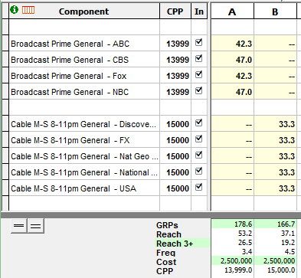
Task: Edit the 42.3 cell for ABC in column A
Action: [x=232, y=44]
